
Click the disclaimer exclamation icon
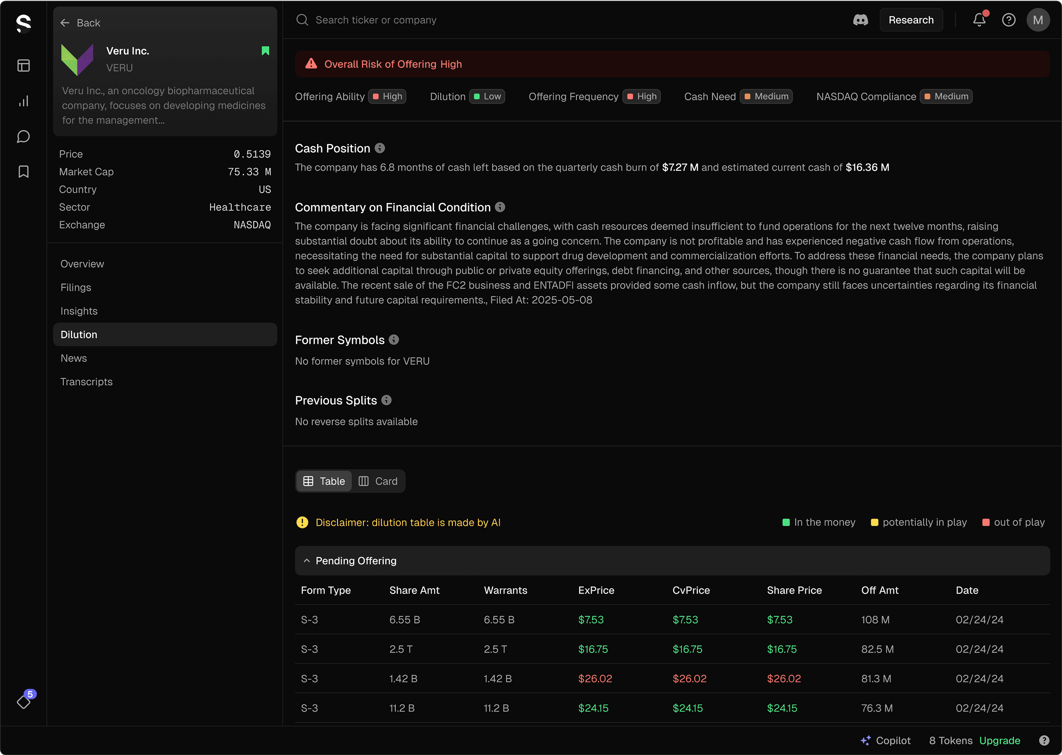(302, 523)
